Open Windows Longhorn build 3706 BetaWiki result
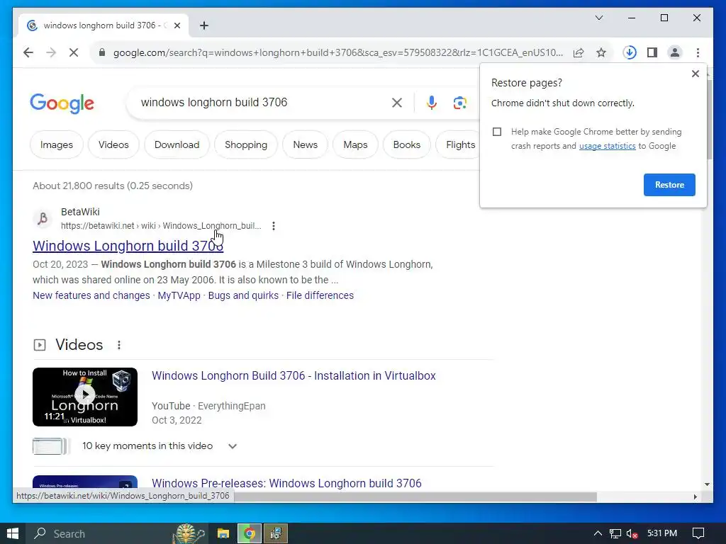 pyautogui.click(x=128, y=246)
